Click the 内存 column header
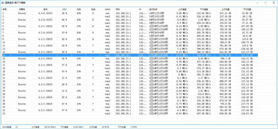Screen dimensions: 278x129 pos(79,9)
